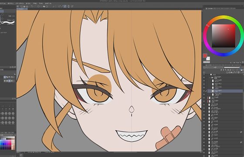244x157 pixels.
Task: Hide the layer folder via its eye icon
Action: pyautogui.click(x=204, y=78)
